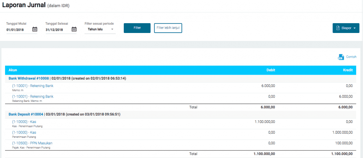
Task: Edit the Tanggal Mulai date field
Action: (19, 30)
